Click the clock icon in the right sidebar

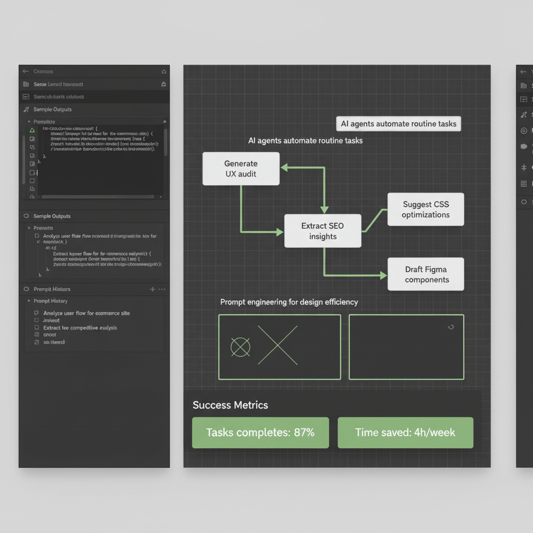524,131
